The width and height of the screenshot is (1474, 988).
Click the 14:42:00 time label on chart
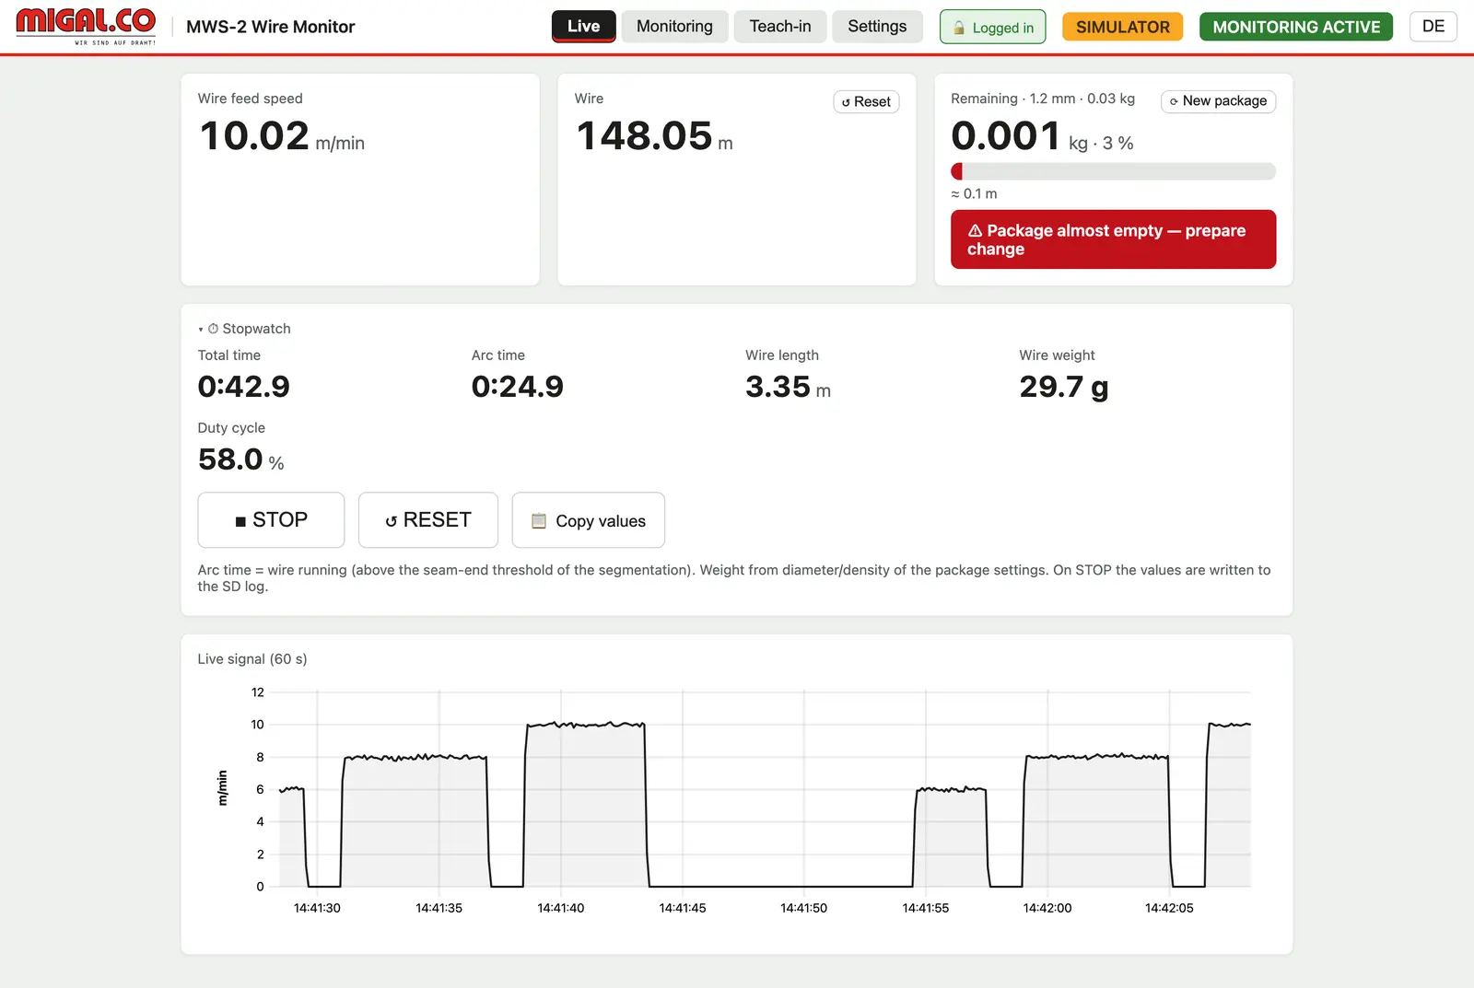tap(1047, 908)
